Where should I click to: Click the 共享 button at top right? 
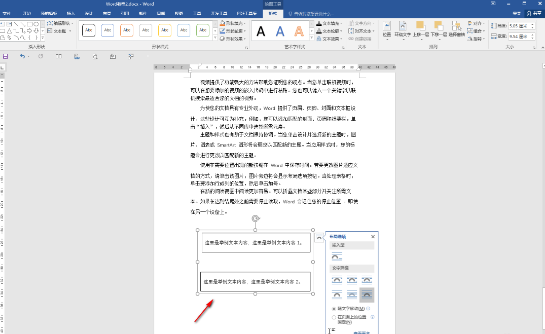point(535,13)
